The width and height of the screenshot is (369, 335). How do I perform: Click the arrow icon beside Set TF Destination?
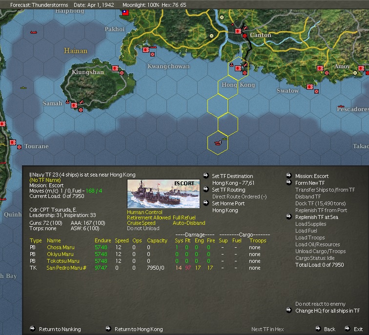pyautogui.click(x=206, y=176)
